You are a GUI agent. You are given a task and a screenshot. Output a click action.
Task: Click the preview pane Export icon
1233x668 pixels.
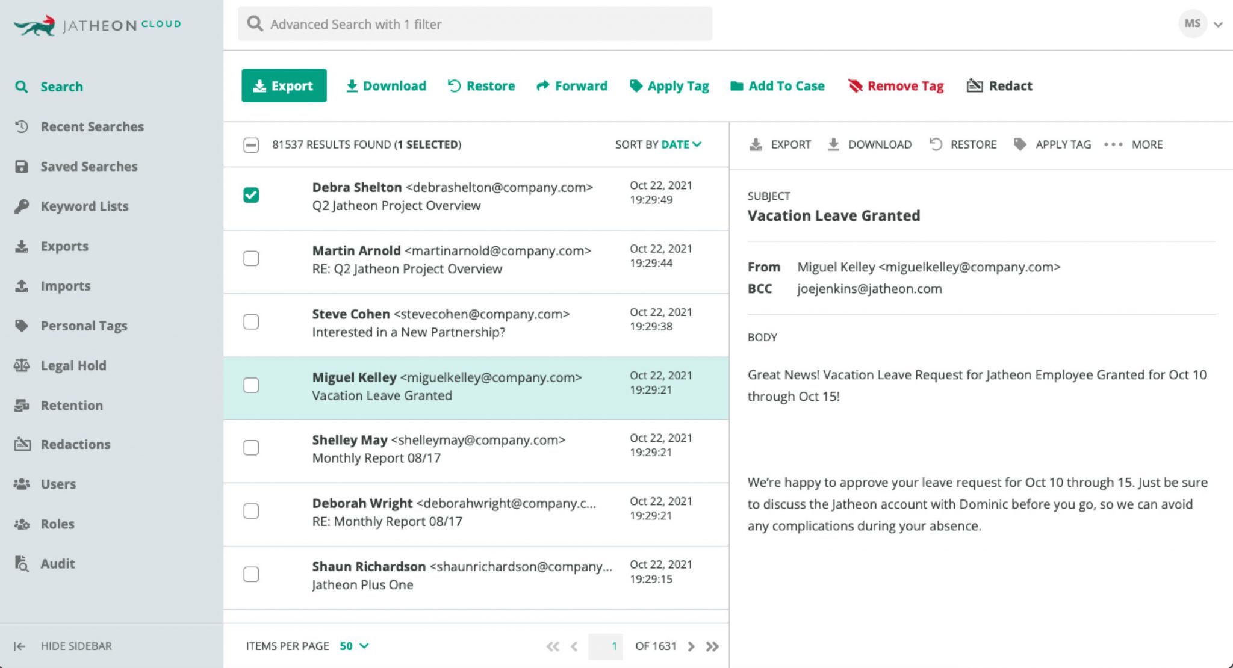[x=756, y=144]
